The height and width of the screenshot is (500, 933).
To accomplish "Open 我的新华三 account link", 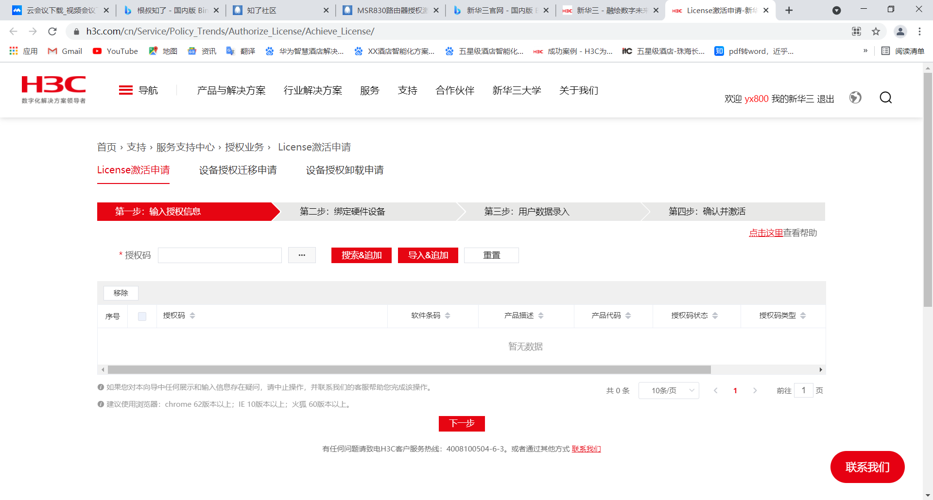I will pos(793,99).
